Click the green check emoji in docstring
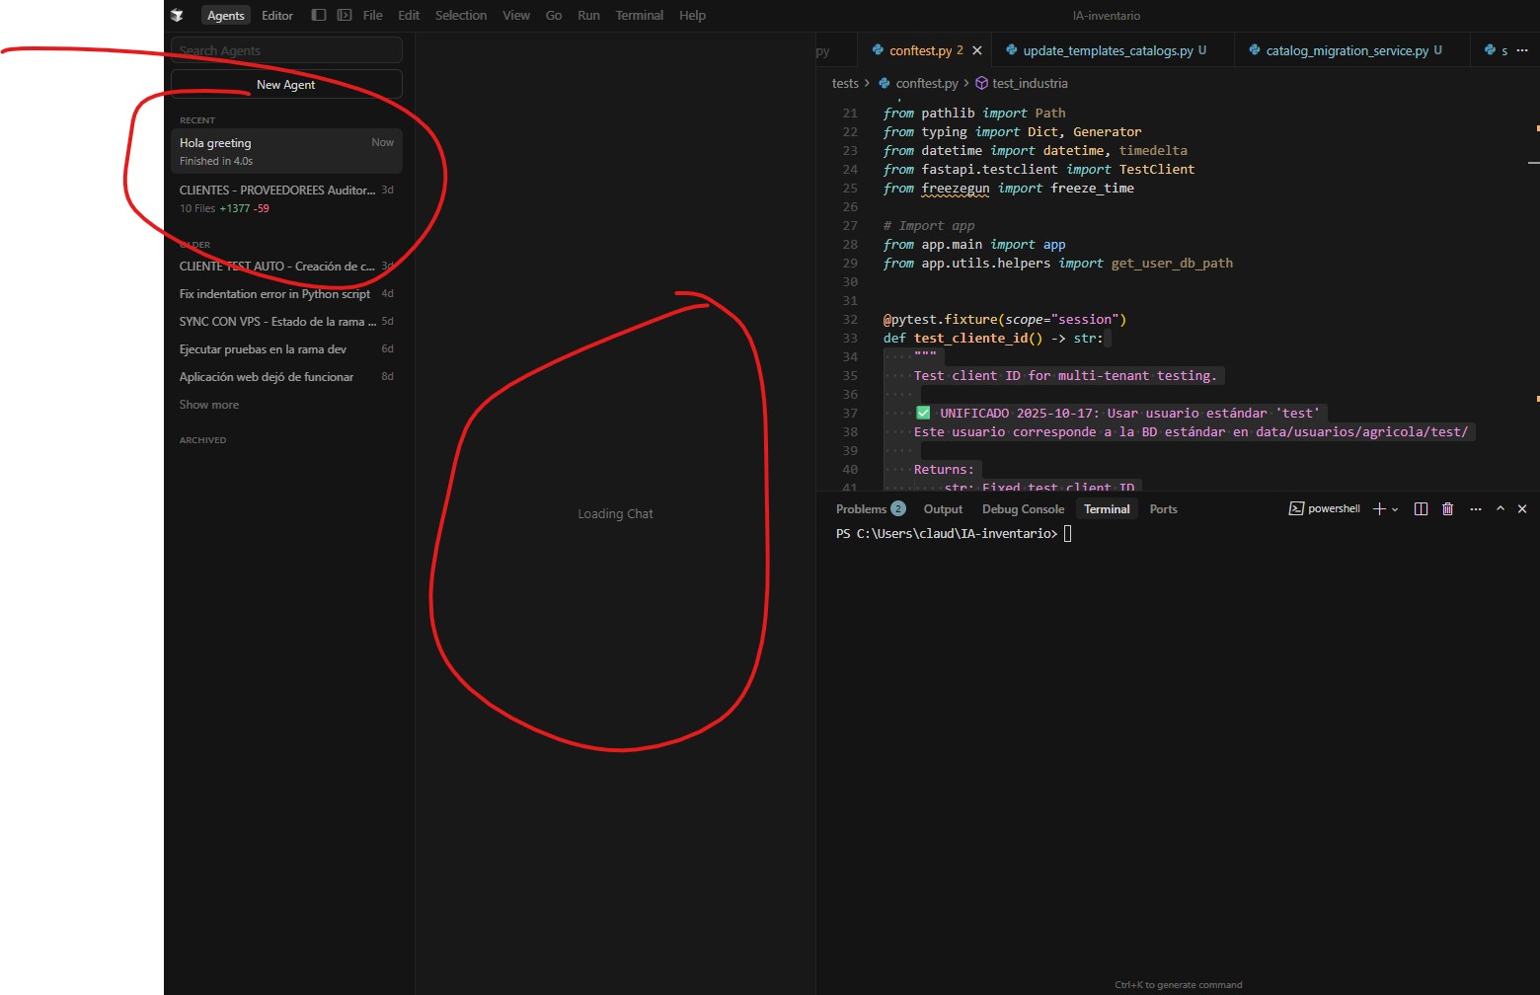 pyautogui.click(x=923, y=414)
